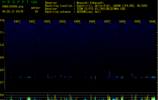Select the Receiver label
The height and width of the screenshot is (100, 158).
click(51, 9)
